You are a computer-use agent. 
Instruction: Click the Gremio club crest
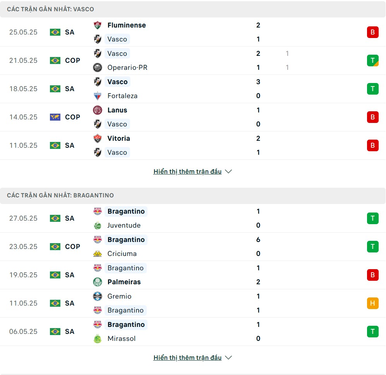98,296
